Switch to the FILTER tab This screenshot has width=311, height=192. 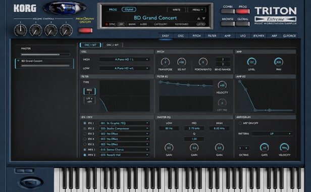coord(212,36)
